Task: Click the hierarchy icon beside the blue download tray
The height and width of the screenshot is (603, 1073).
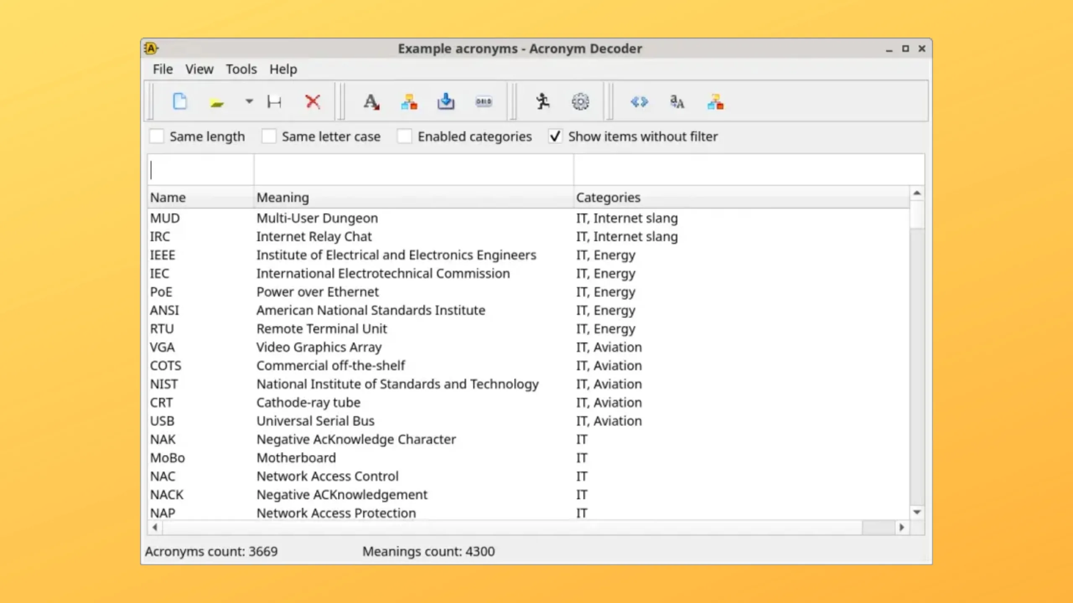Action: [x=409, y=102]
